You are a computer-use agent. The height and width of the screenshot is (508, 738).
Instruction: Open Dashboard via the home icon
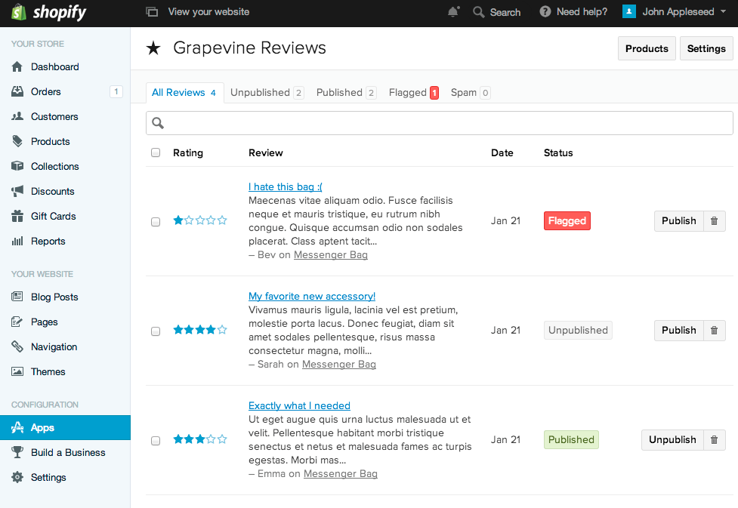point(17,66)
